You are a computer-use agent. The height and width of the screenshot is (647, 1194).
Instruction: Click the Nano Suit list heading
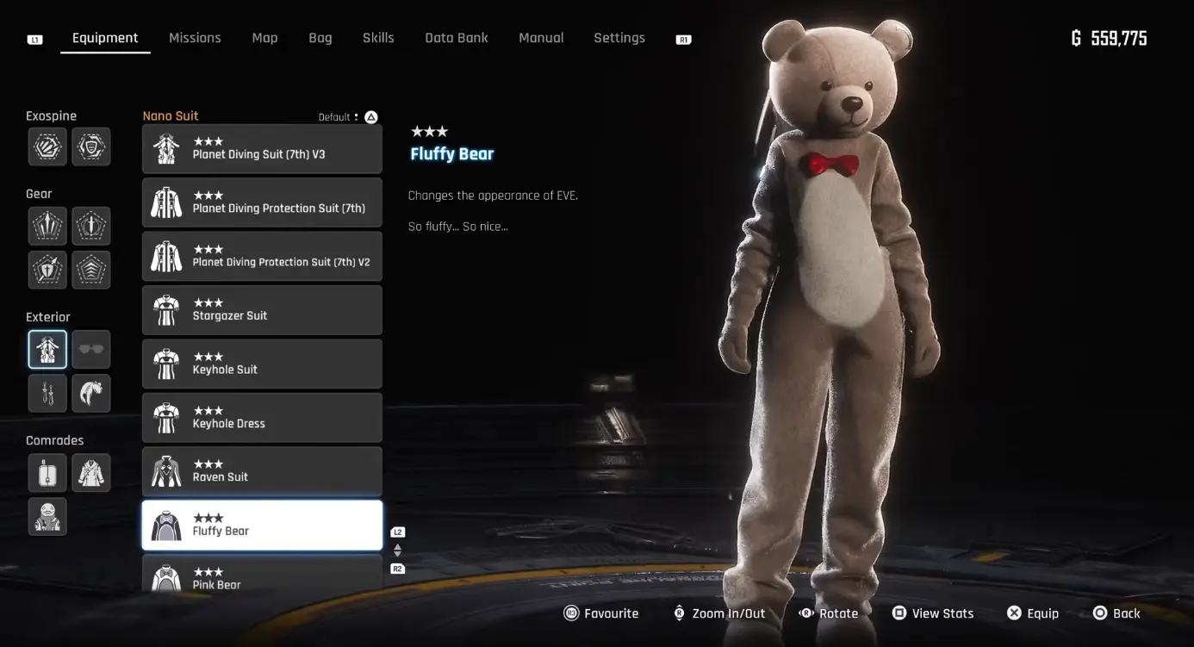tap(171, 116)
